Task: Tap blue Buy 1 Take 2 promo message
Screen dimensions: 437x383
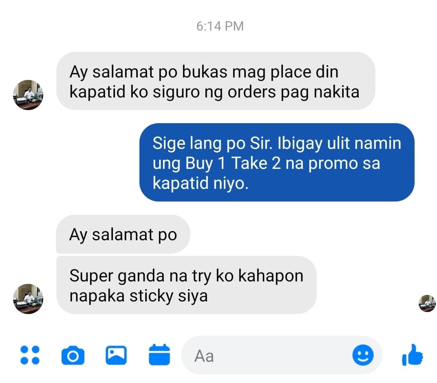Action: 277,162
